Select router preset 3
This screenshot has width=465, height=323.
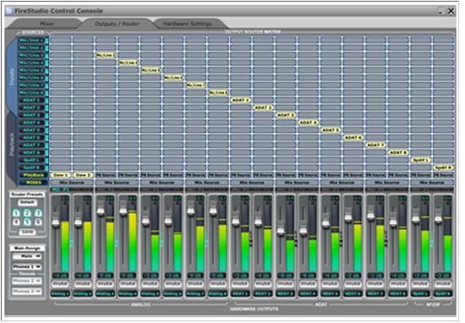(38, 213)
